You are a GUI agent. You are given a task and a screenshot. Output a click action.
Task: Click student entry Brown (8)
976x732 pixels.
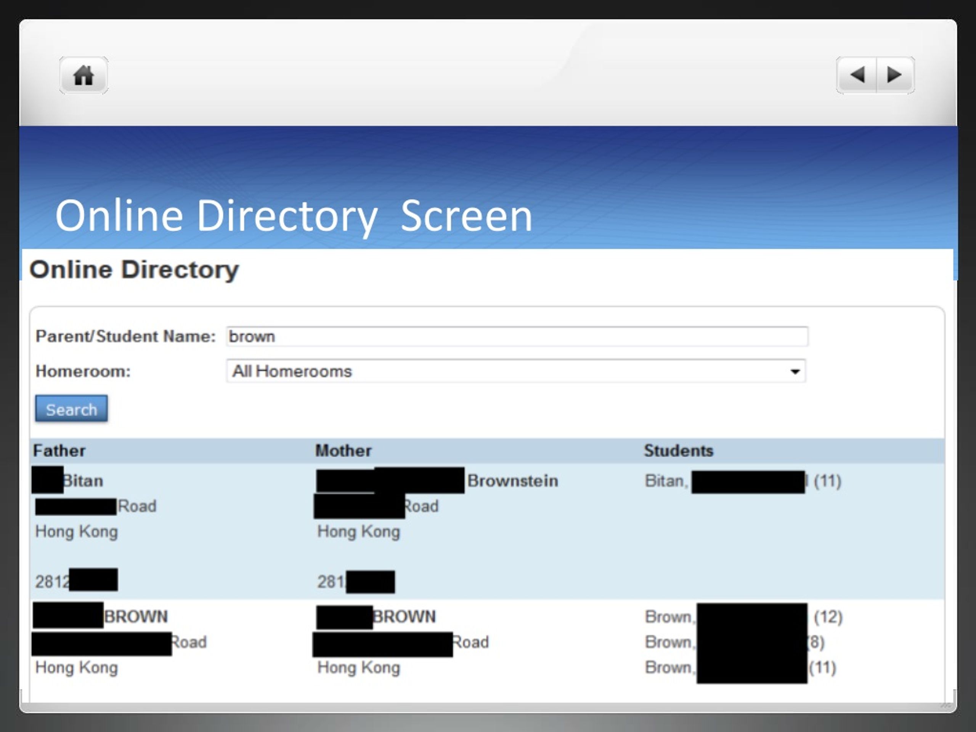pos(735,642)
